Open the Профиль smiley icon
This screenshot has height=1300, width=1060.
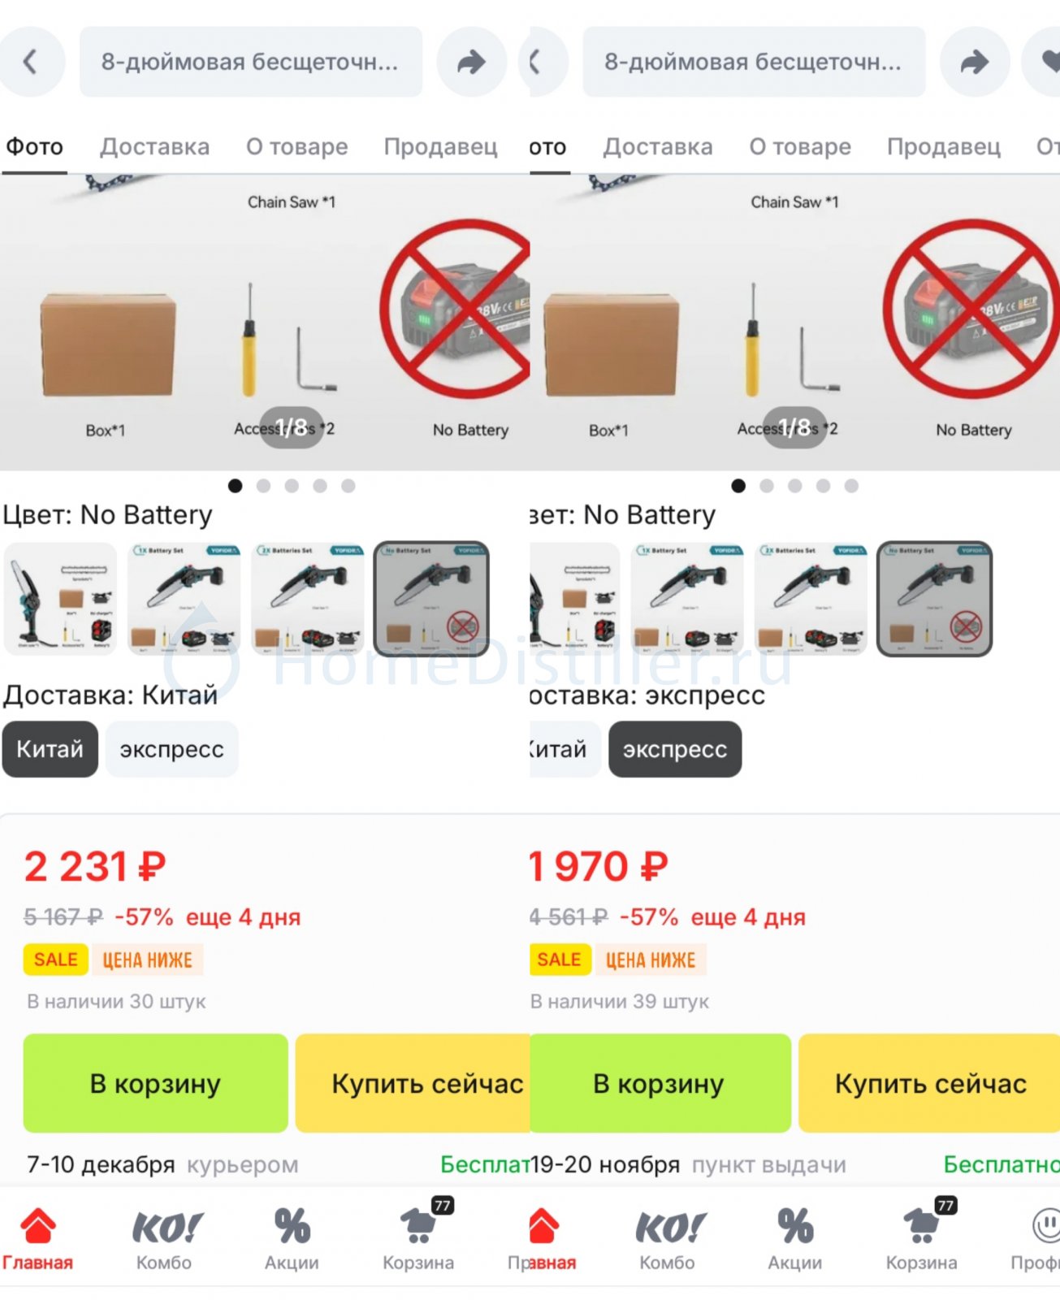pos(1040,1238)
